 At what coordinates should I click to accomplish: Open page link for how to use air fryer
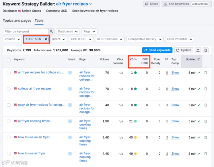click(x=85, y=157)
